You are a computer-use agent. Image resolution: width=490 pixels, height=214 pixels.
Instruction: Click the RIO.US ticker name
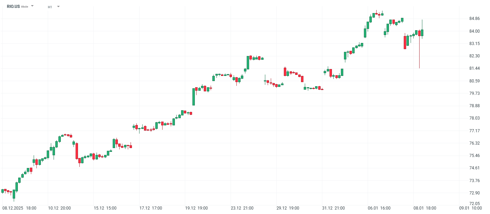[x=13, y=7]
